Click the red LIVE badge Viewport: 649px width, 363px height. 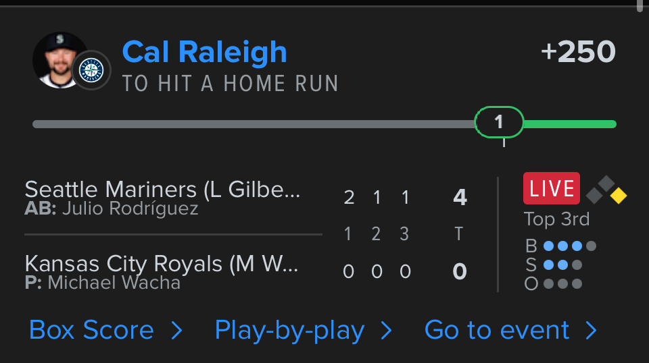[551, 188]
